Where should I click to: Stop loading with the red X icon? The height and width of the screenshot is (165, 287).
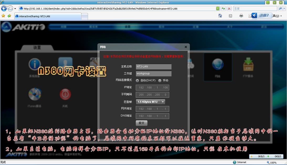[229, 8]
